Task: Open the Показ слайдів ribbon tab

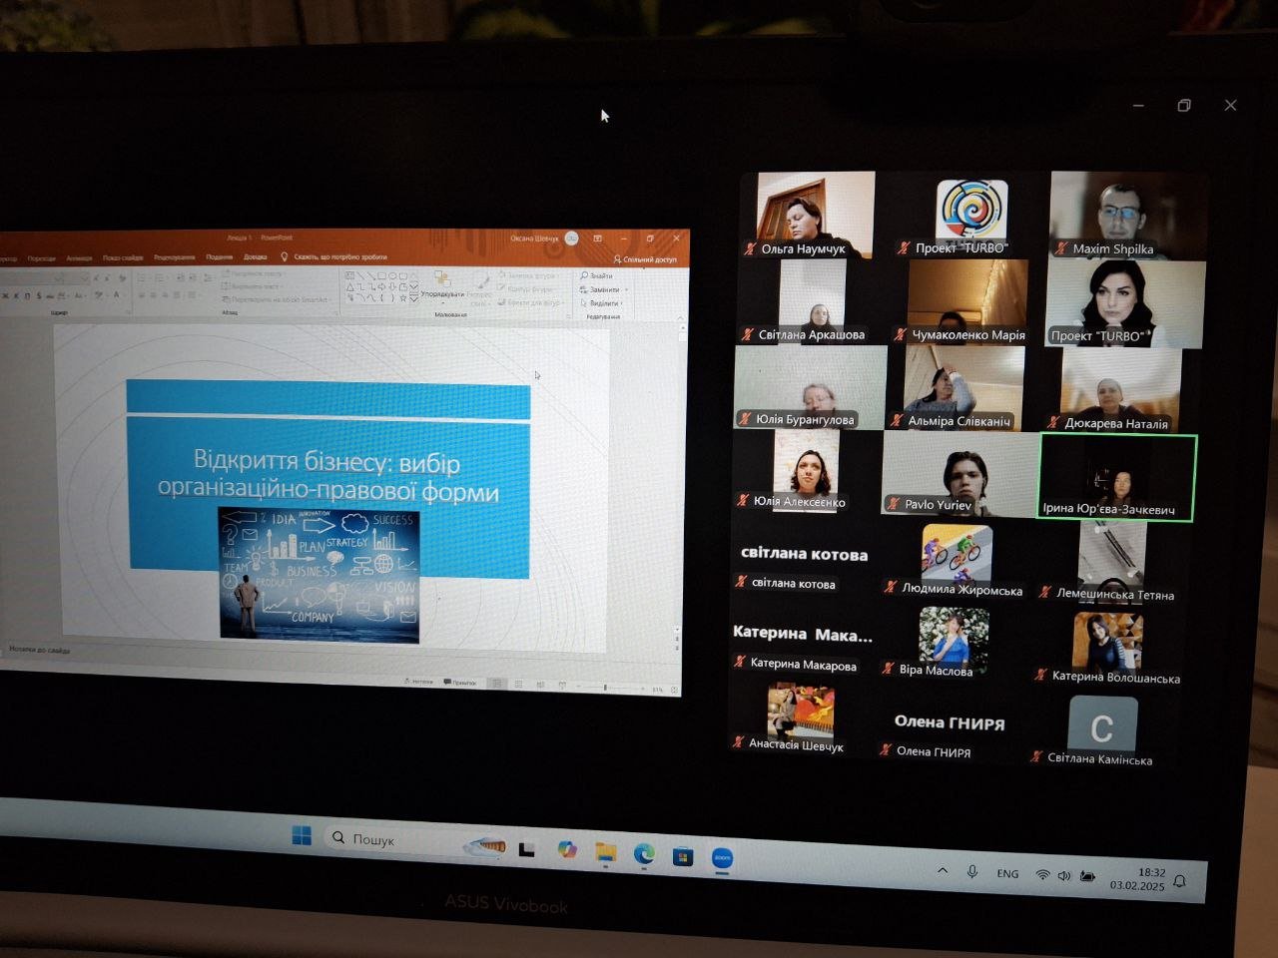Action: 123,257
